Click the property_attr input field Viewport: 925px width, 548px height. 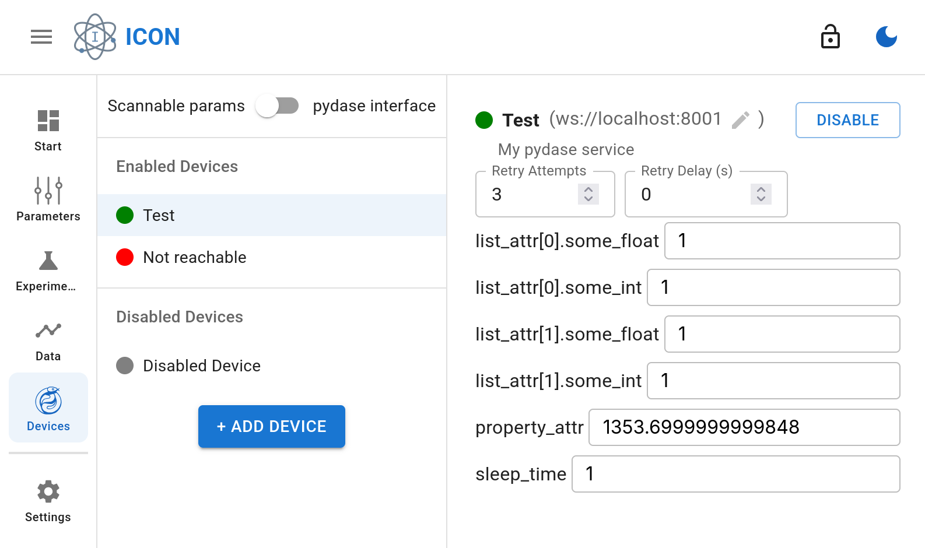click(x=744, y=427)
